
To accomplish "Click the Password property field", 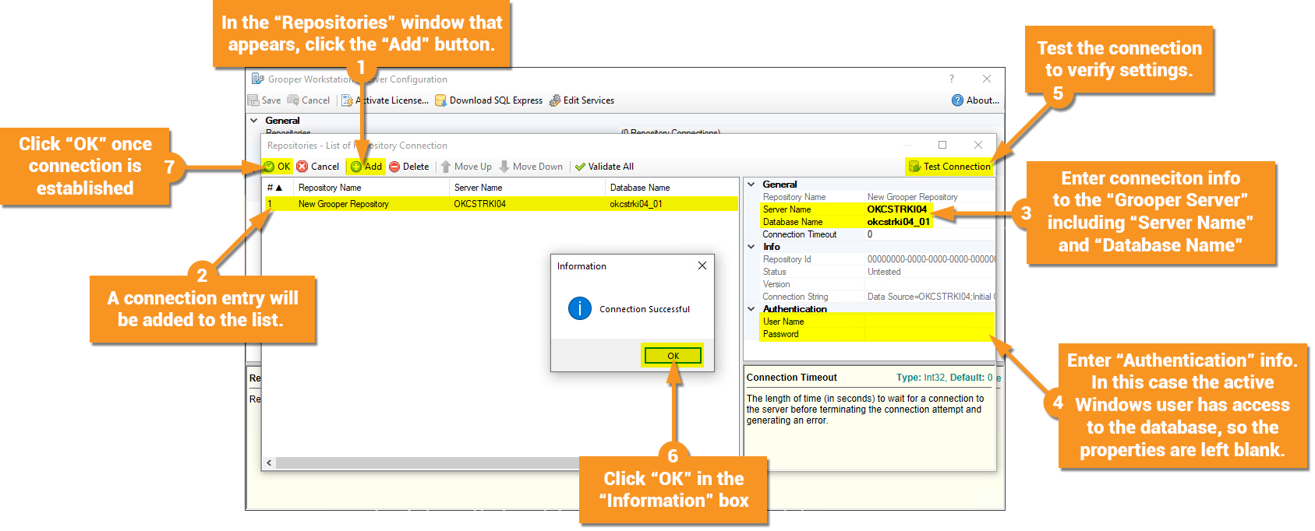I will 930,334.
